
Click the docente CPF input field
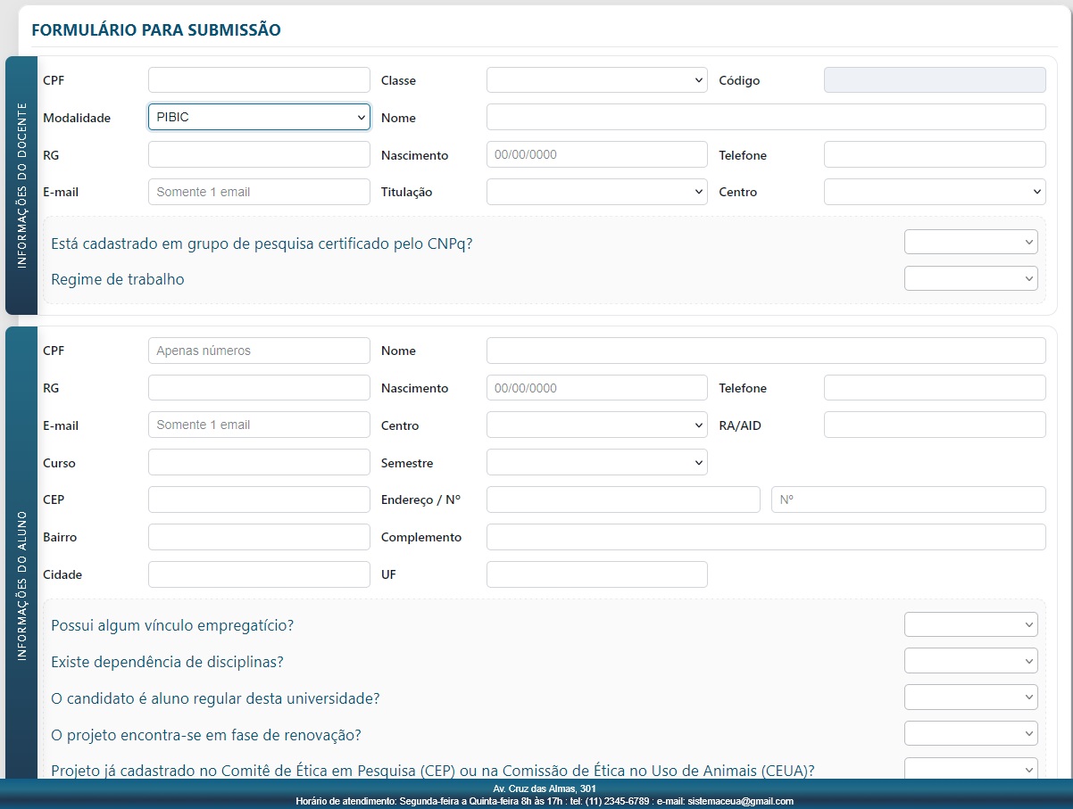(259, 80)
